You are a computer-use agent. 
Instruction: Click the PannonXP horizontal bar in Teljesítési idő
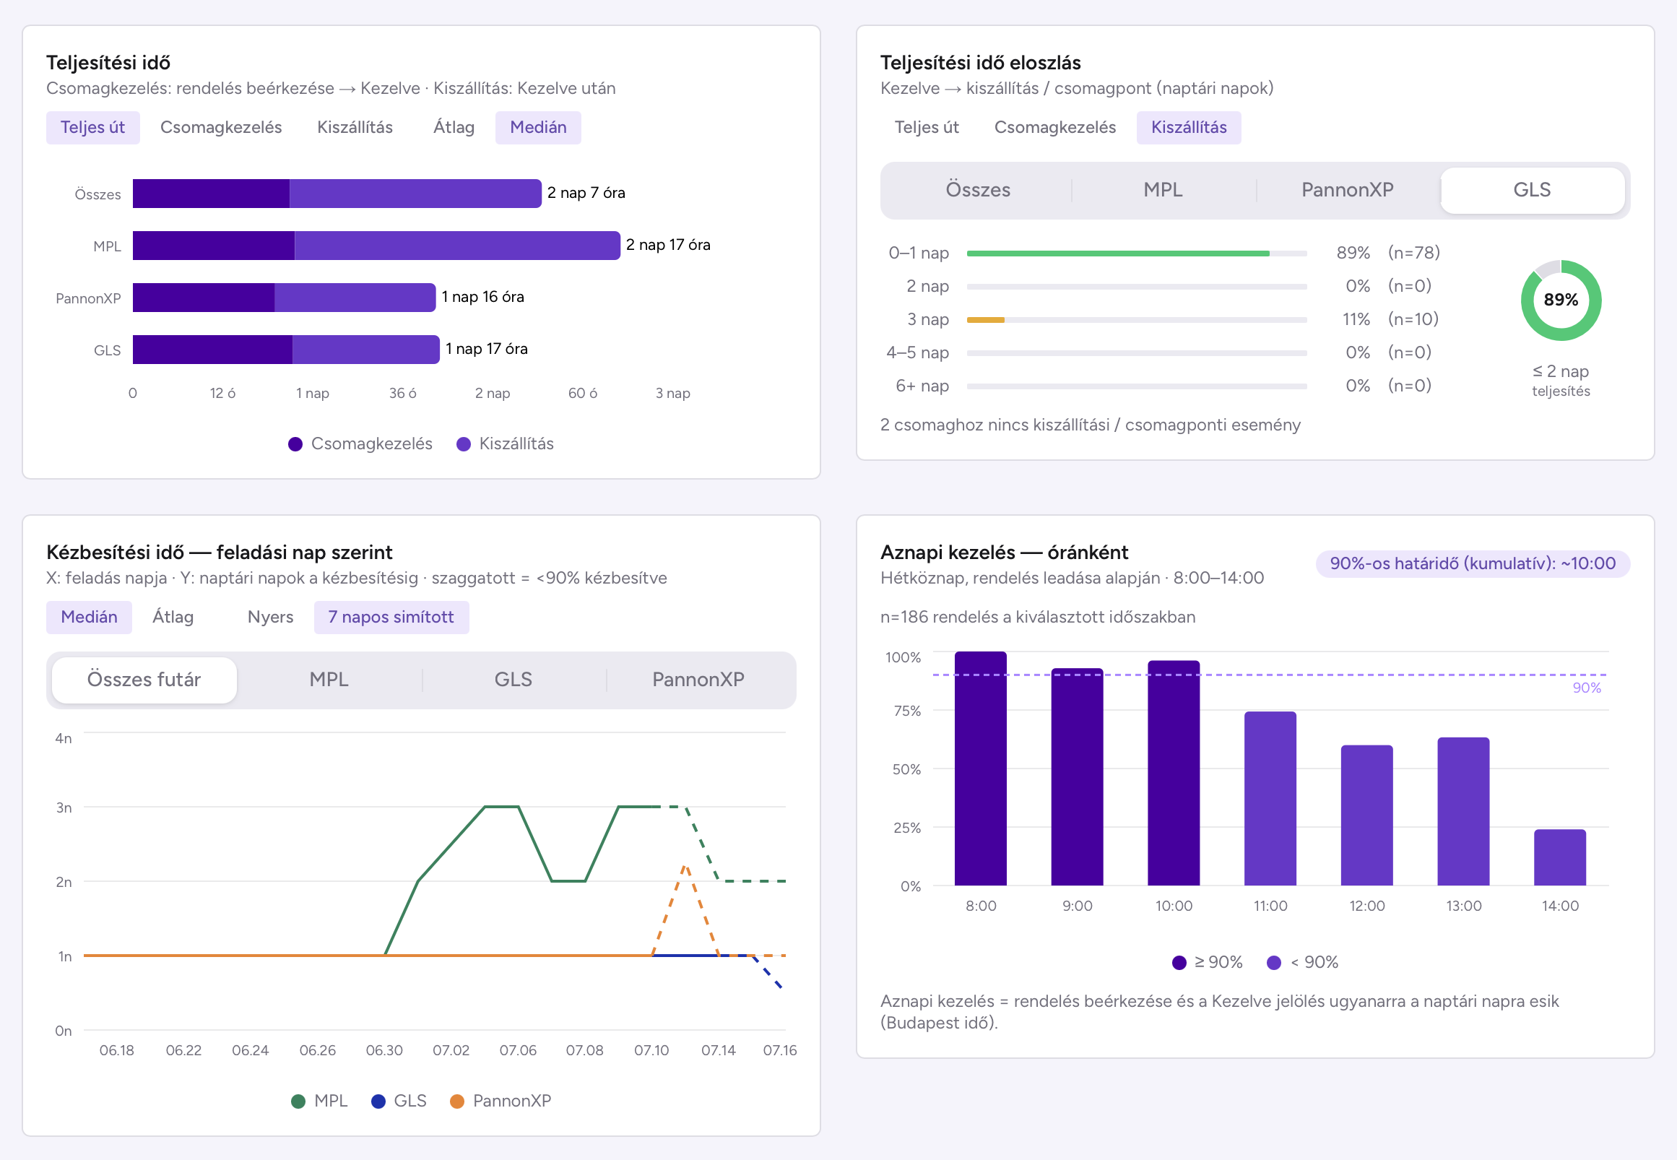pos(284,298)
